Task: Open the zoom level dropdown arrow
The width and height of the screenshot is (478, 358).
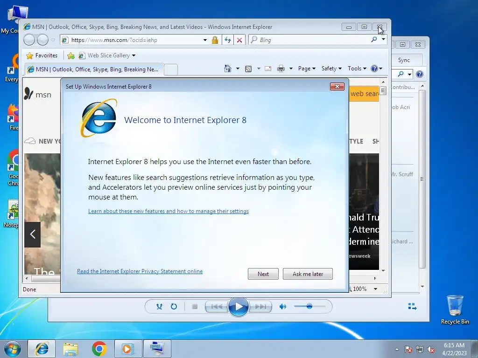Action: [x=376, y=289]
